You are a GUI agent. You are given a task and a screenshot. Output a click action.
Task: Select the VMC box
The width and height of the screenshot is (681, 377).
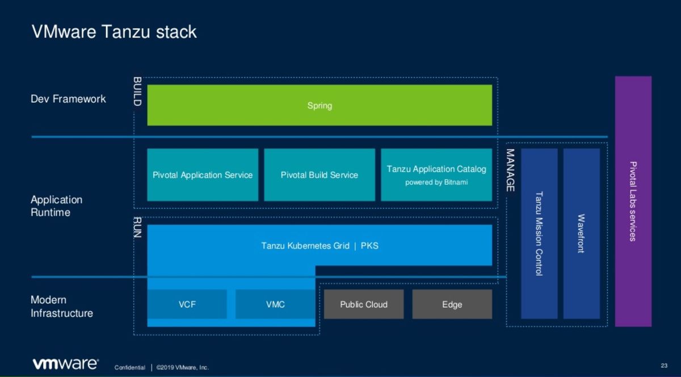click(275, 304)
